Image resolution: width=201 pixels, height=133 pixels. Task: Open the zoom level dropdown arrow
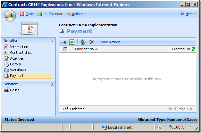pyautogui.click(x=190, y=127)
